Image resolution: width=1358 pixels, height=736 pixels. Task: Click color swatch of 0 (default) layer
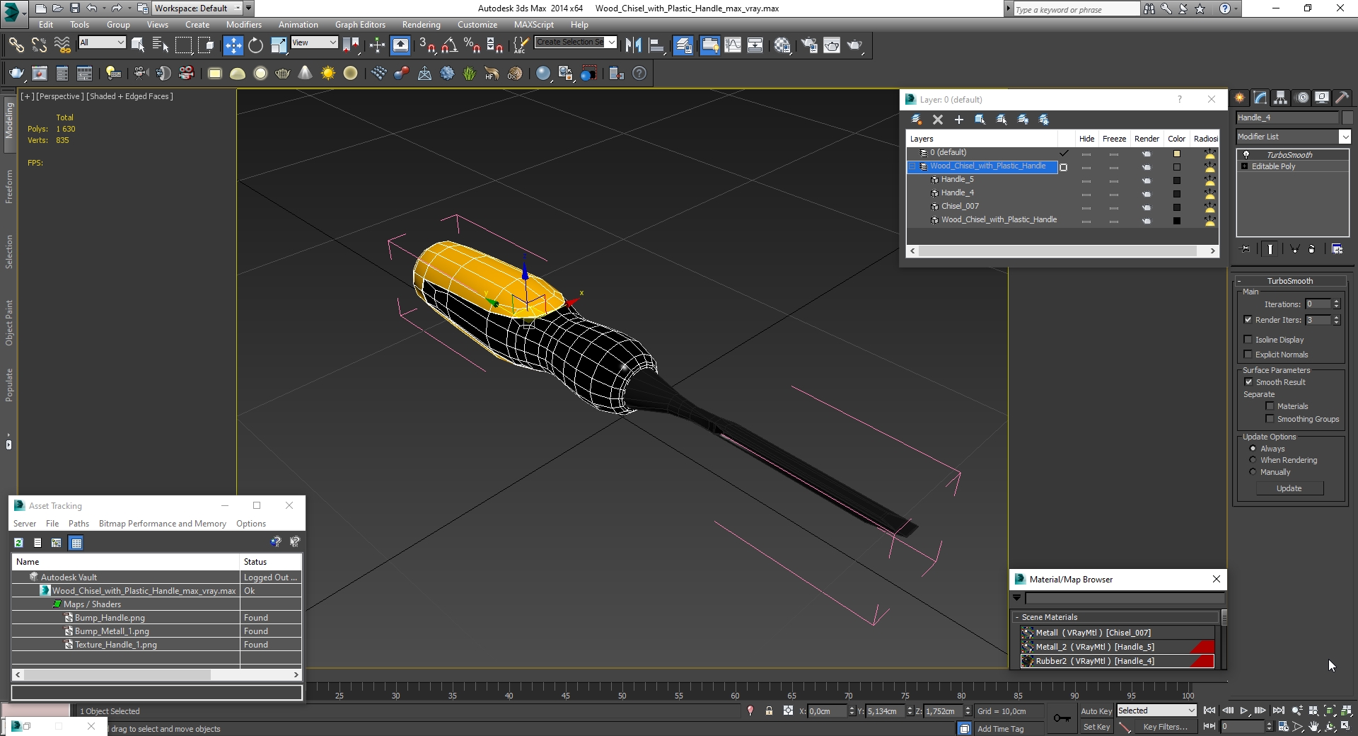tap(1177, 153)
